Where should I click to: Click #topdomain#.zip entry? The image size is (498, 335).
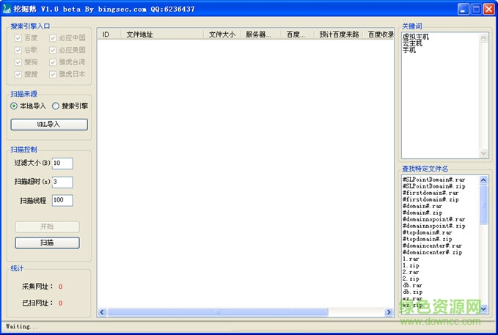click(x=427, y=240)
